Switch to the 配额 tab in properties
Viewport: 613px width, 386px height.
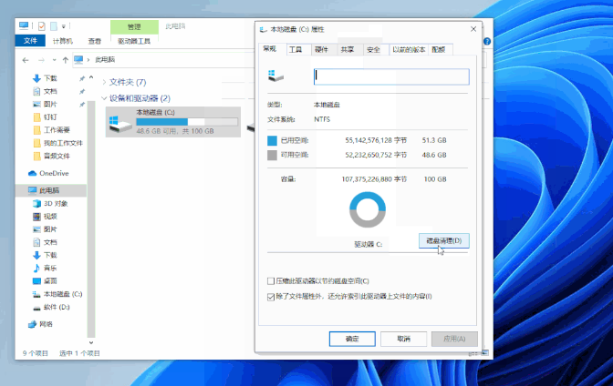[439, 49]
